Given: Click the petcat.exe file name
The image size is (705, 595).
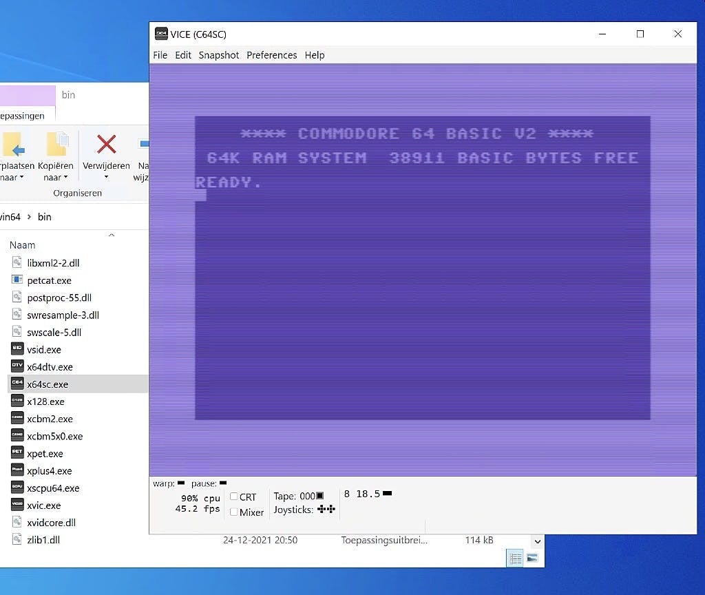Looking at the screenshot, I should 50,281.
